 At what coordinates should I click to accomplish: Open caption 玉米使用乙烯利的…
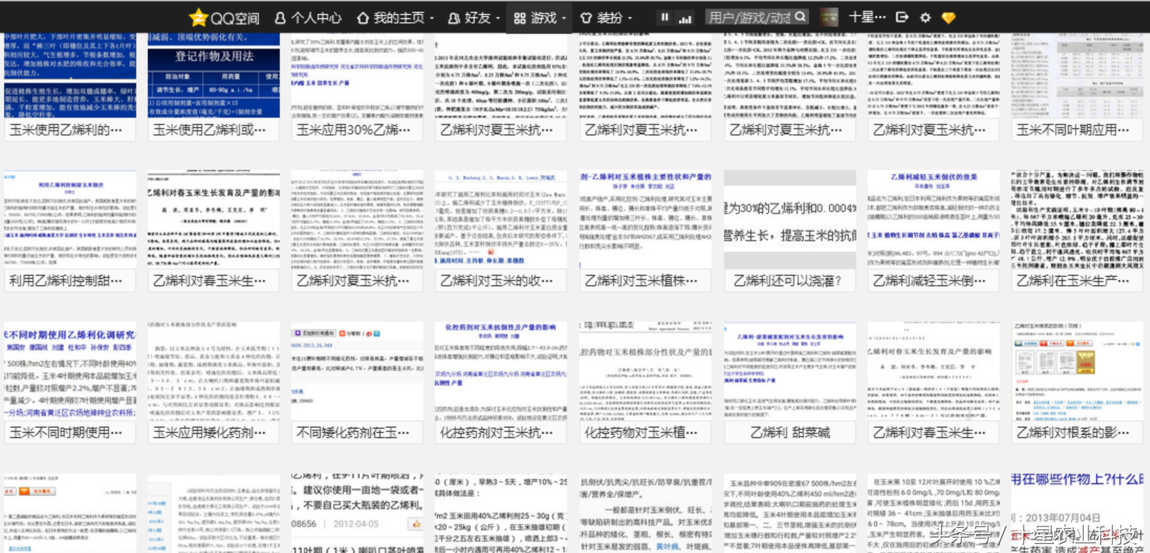pos(65,130)
